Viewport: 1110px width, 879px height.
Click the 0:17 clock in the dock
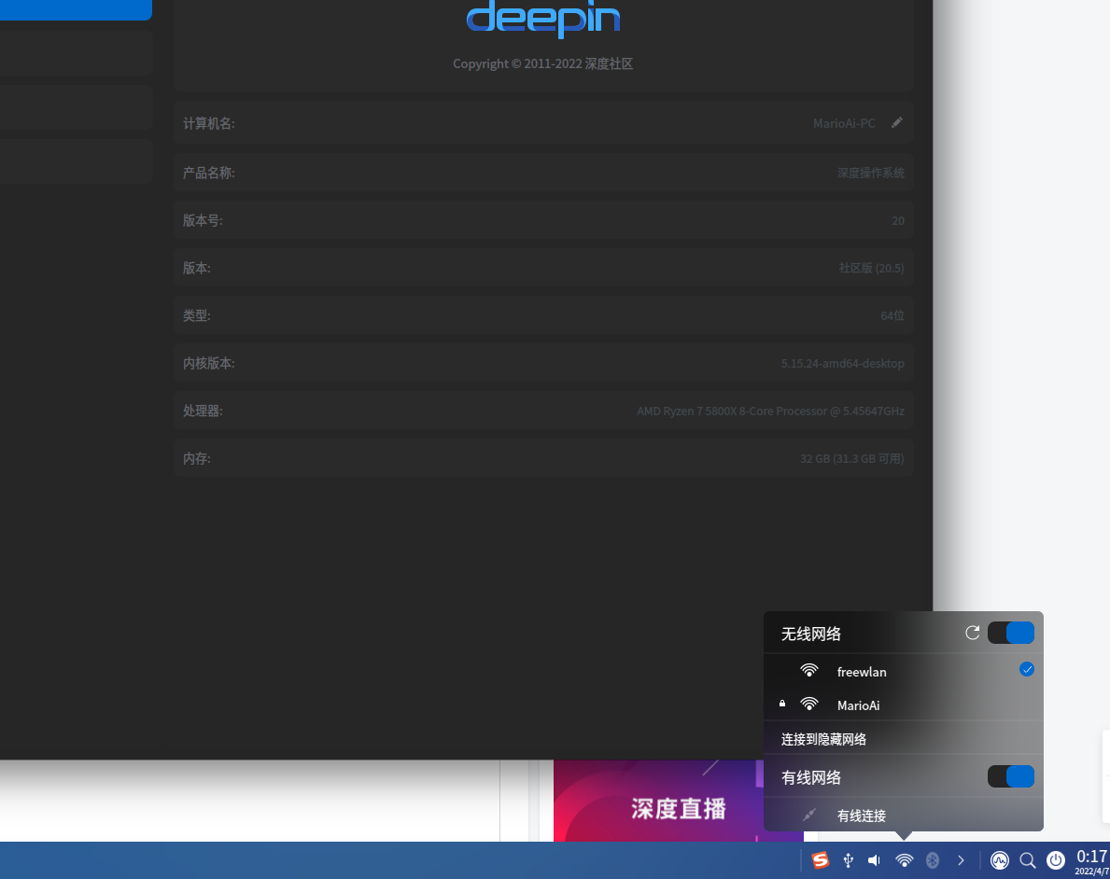click(x=1092, y=857)
